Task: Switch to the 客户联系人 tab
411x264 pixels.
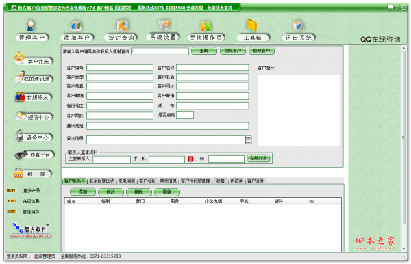Action: [75, 181]
